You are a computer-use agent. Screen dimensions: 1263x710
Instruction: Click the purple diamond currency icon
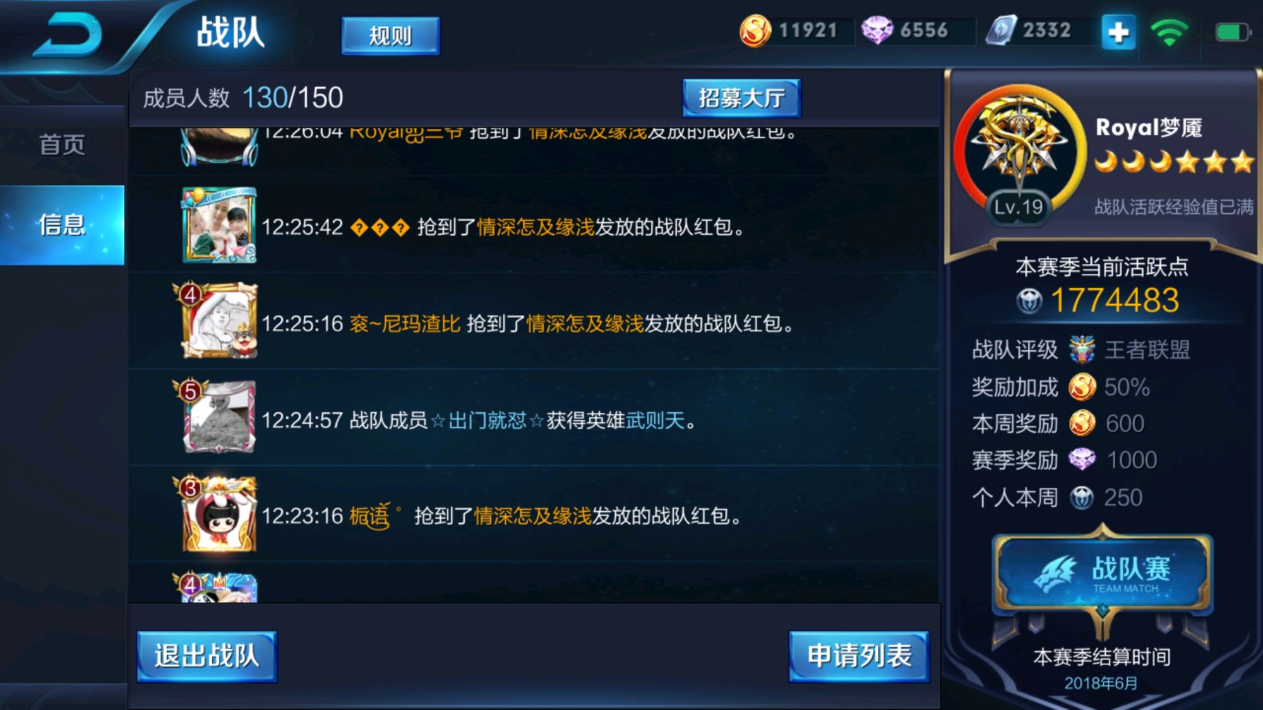coord(877,30)
